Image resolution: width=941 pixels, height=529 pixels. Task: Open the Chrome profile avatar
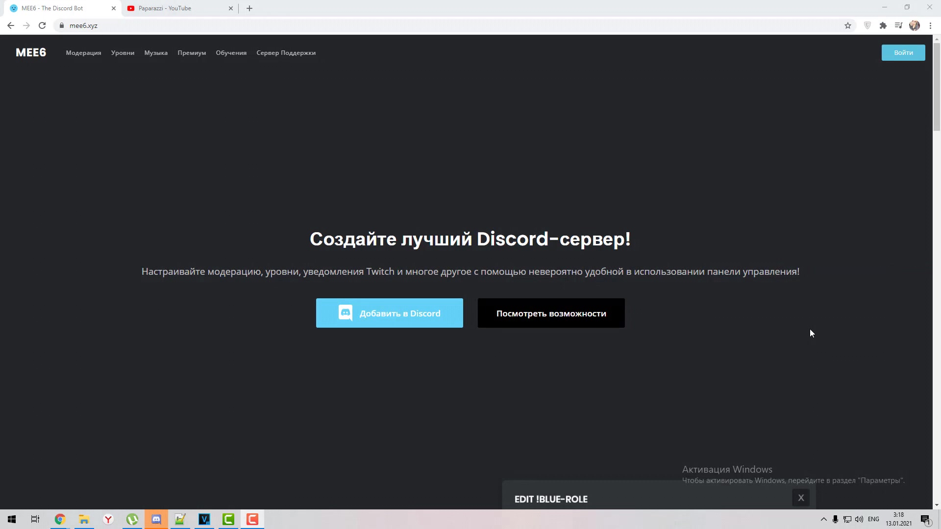point(915,25)
